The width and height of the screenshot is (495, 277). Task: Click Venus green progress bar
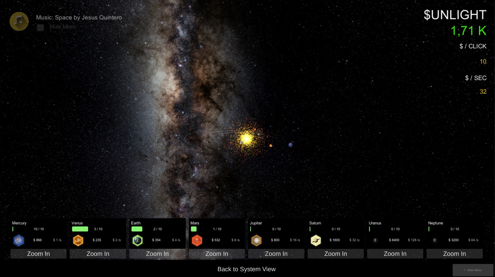click(x=80, y=229)
